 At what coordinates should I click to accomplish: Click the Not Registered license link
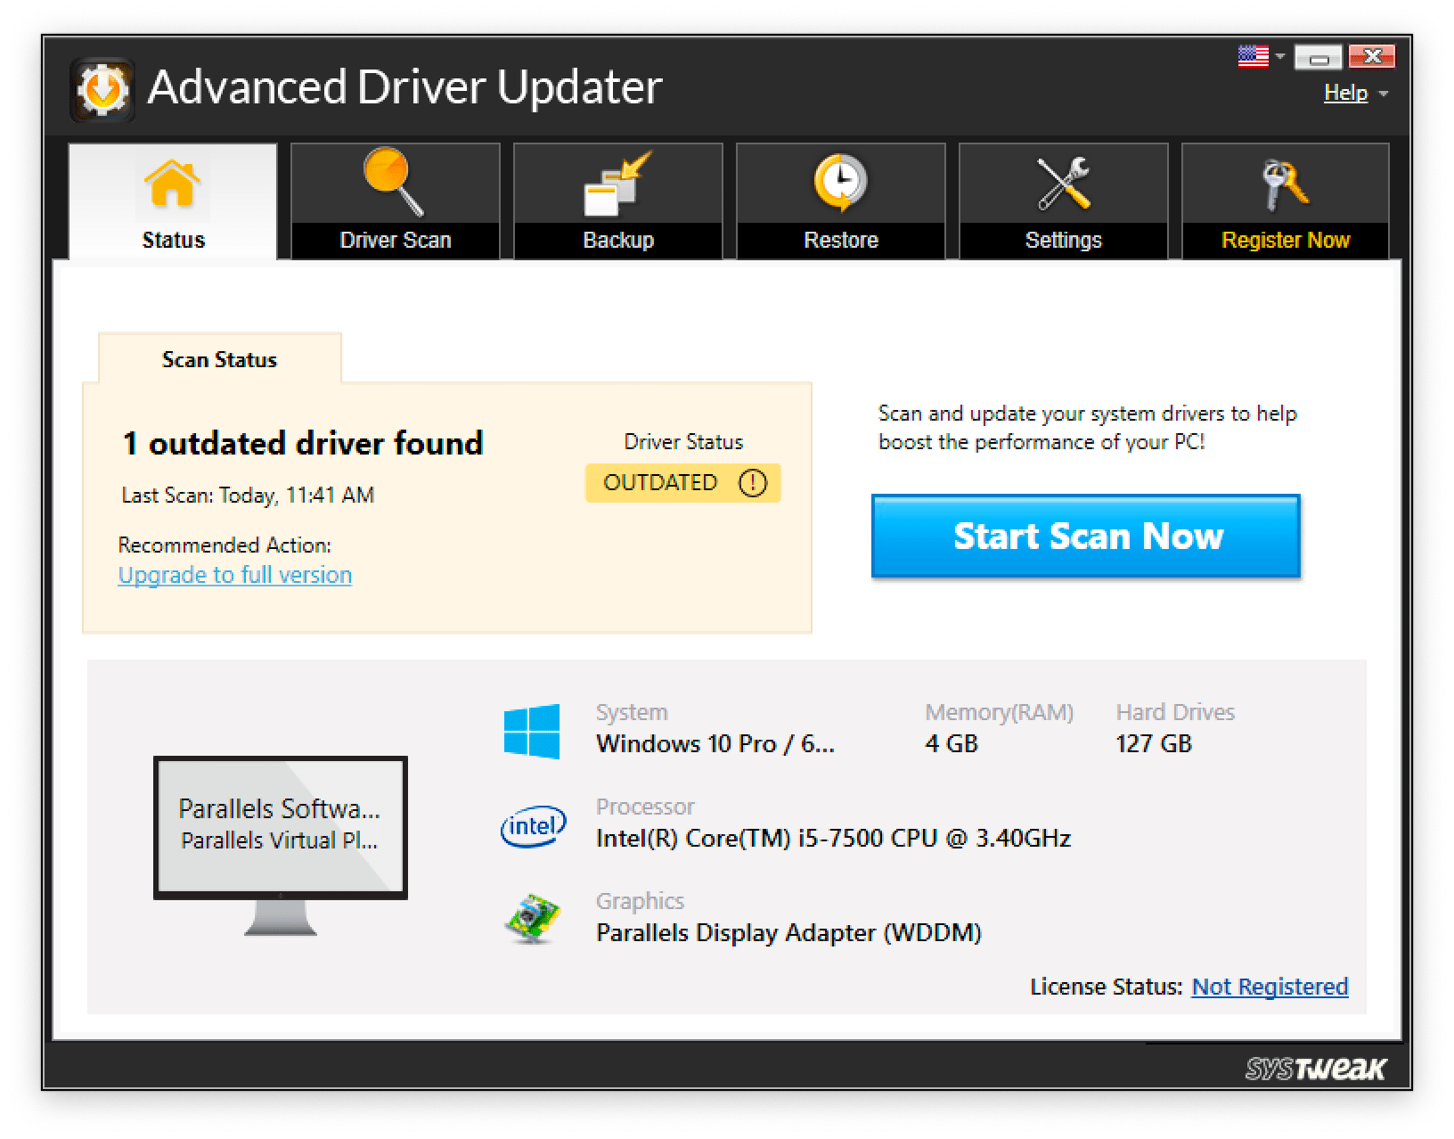(x=1270, y=987)
